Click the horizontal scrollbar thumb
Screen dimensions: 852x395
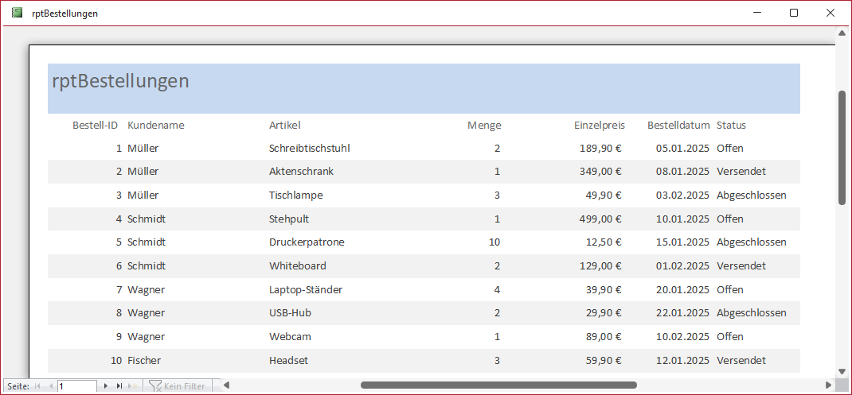click(498, 385)
